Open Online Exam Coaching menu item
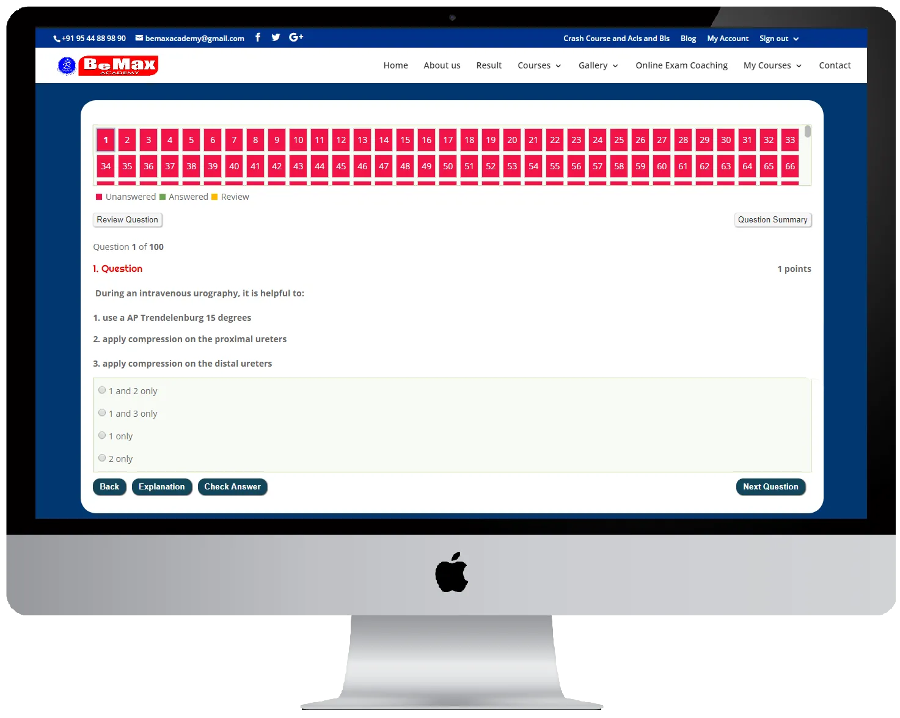This screenshot has width=900, height=718. pos(681,65)
